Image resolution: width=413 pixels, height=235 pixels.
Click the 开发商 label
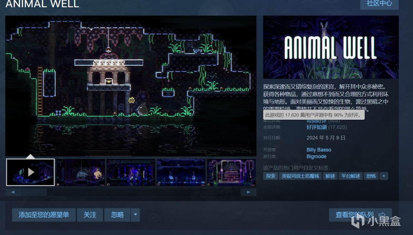[x=270, y=150]
